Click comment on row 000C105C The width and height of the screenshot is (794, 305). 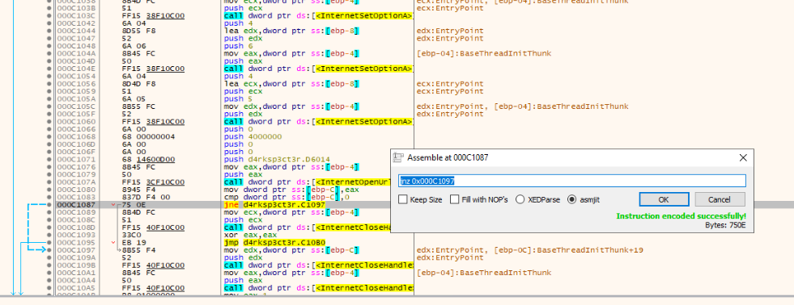[x=522, y=107]
